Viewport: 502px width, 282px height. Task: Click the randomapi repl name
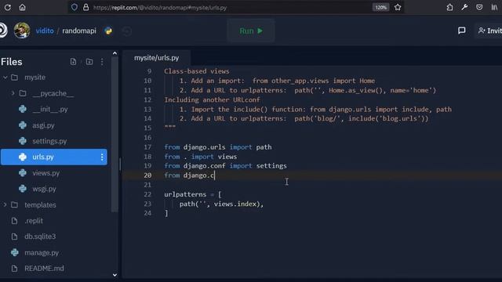click(79, 31)
